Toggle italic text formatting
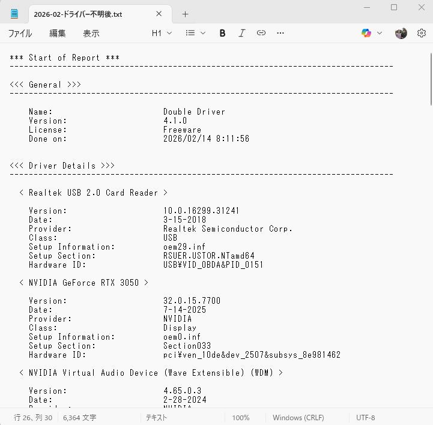The width and height of the screenshot is (433, 425). (241, 34)
